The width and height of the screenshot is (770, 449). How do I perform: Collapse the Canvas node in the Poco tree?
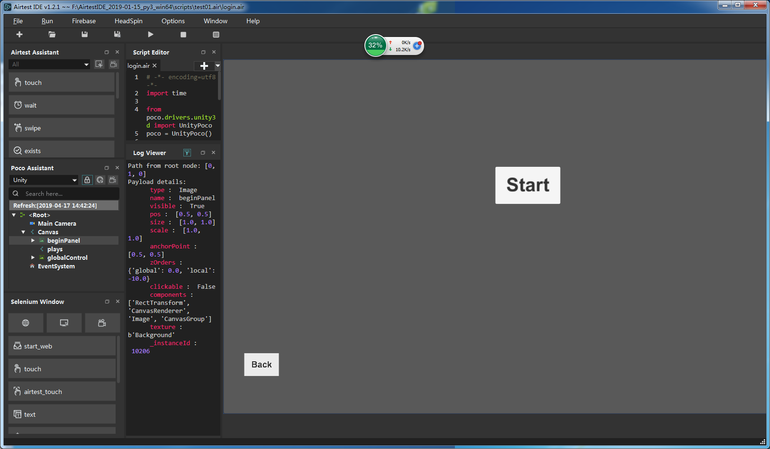coord(23,232)
